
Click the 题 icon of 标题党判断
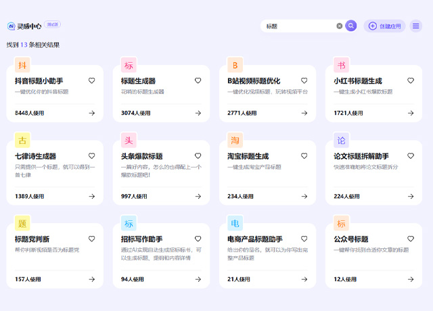click(23, 224)
